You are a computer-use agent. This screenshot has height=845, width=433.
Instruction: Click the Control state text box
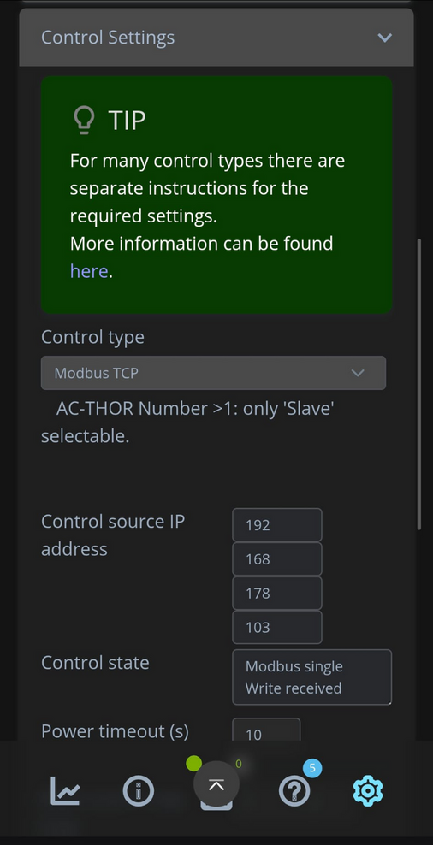pyautogui.click(x=311, y=677)
